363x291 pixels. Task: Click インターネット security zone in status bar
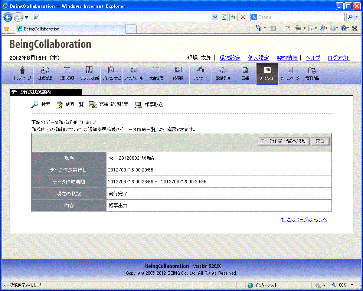tap(262, 285)
